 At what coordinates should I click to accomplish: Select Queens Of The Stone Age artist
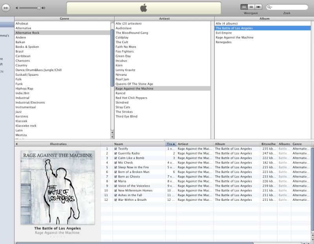click(162, 84)
